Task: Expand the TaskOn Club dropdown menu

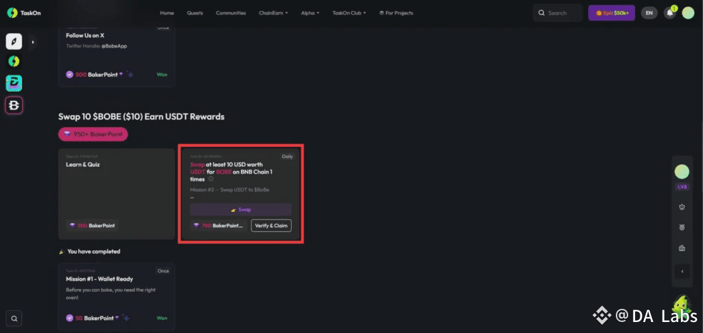Action: [x=349, y=13]
